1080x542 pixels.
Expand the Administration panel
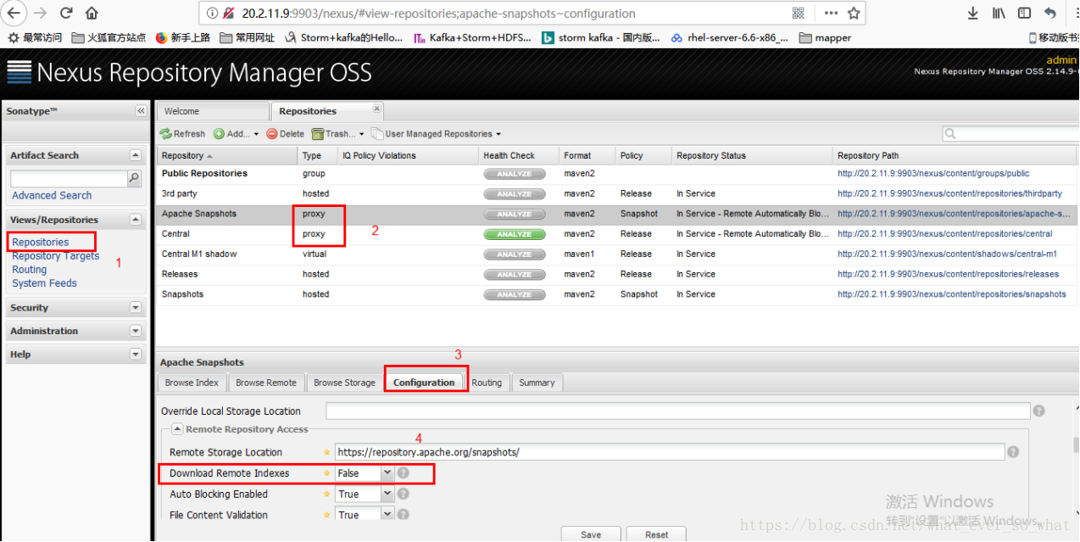point(136,331)
